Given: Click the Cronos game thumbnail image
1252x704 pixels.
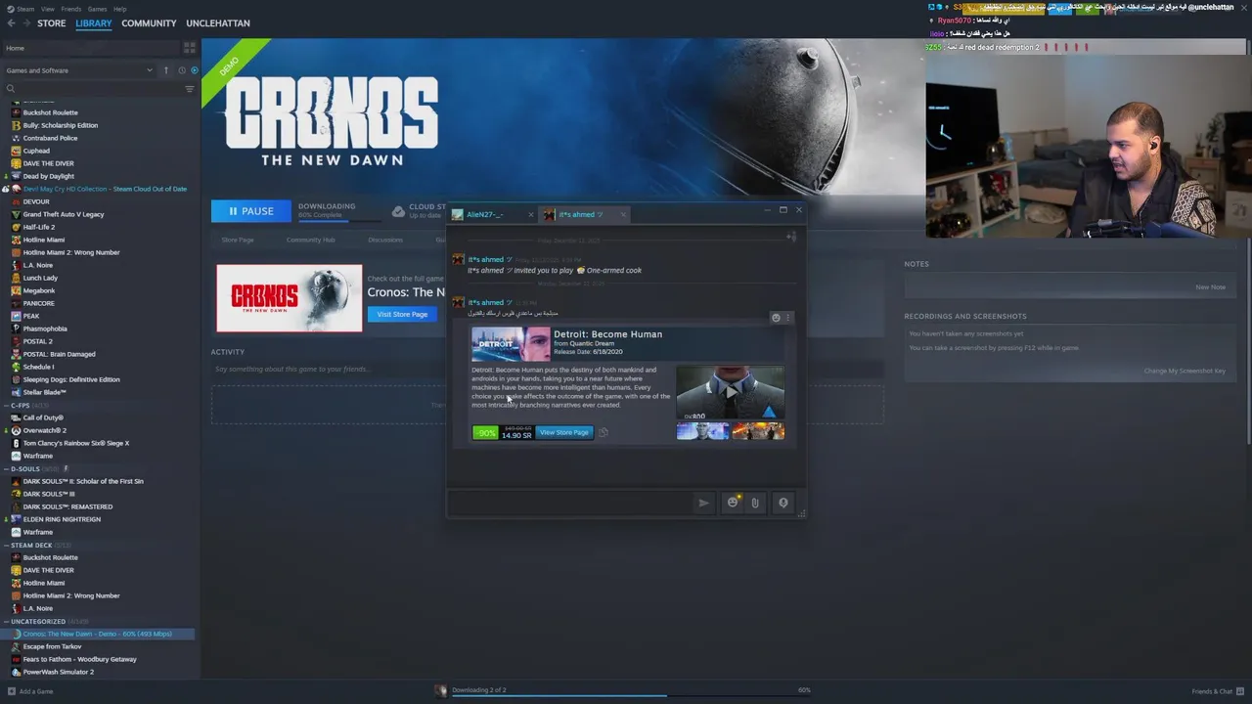Looking at the screenshot, I should 290,298.
